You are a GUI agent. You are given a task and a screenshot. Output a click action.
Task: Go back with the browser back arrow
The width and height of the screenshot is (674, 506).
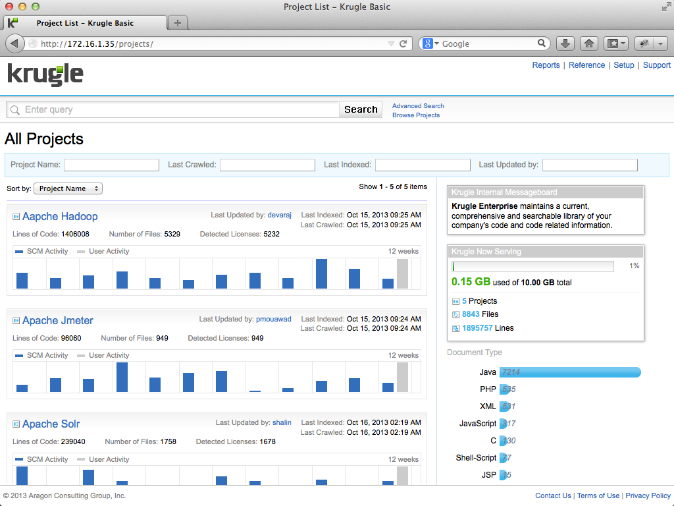[x=14, y=43]
